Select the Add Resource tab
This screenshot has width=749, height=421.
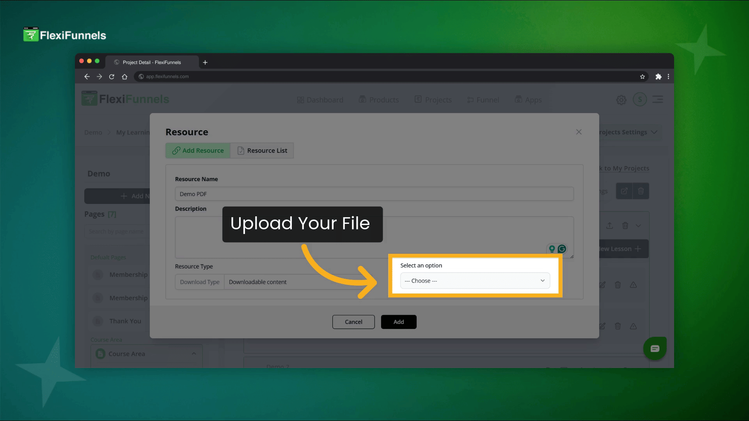point(198,150)
